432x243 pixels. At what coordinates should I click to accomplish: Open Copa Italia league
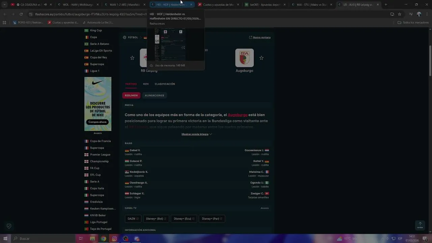97,188
